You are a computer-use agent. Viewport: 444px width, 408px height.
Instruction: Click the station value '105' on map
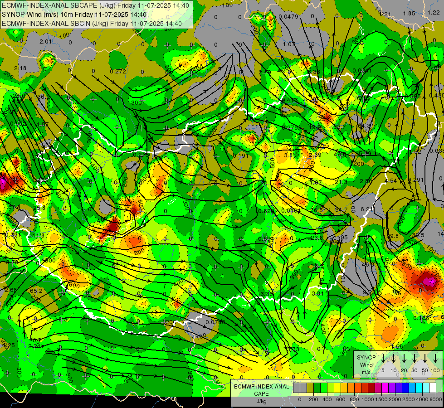(x=342, y=237)
